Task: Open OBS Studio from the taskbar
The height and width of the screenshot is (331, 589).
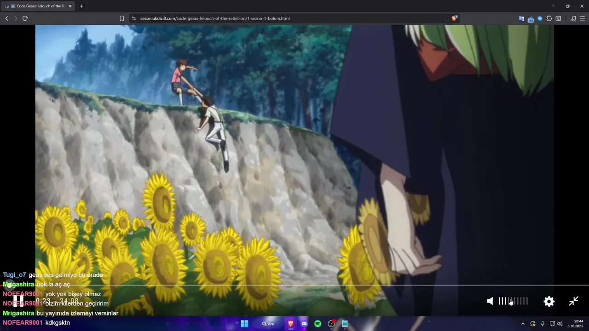Action: (331, 324)
